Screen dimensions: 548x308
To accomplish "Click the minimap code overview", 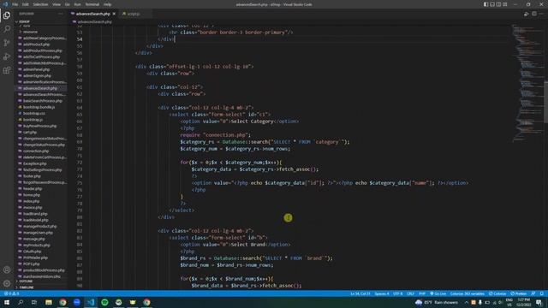I will click(x=527, y=84).
